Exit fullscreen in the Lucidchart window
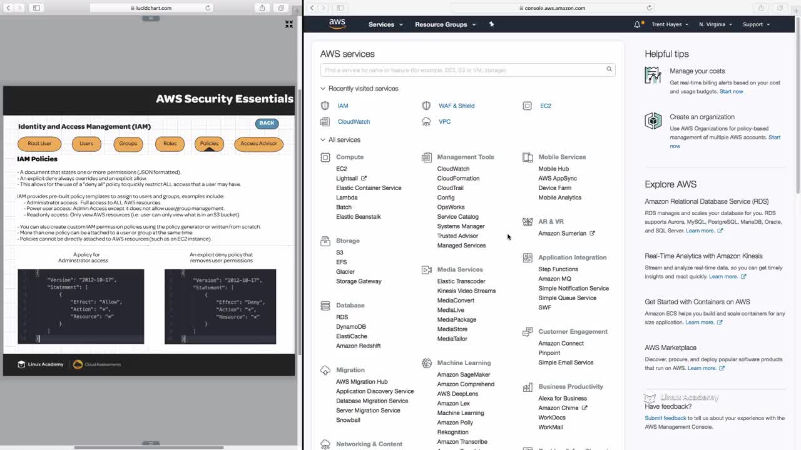 289,24
